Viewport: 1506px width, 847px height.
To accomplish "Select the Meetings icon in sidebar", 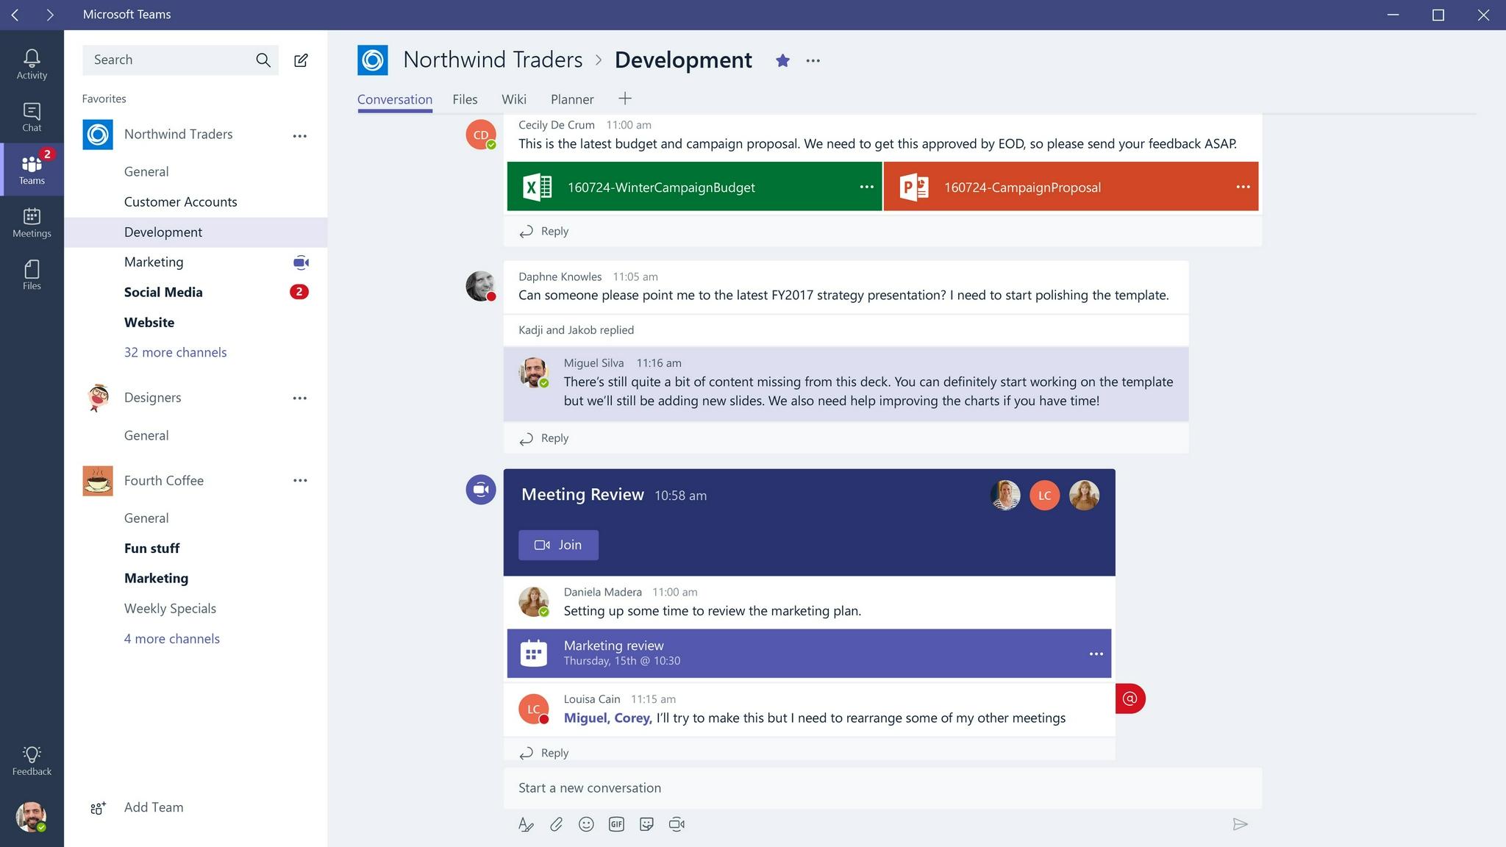I will [31, 221].
